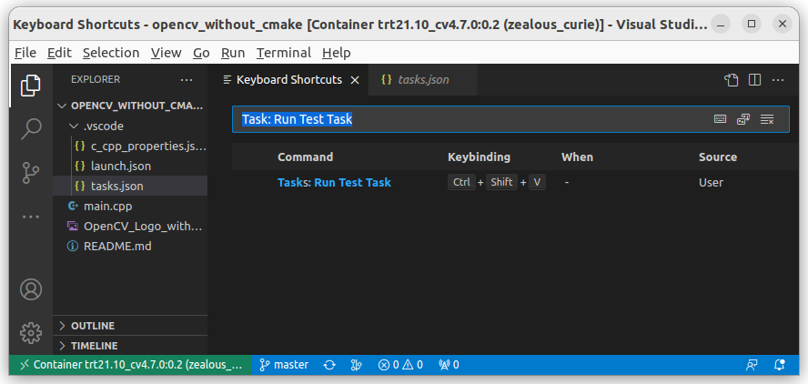Open main.cpp from the file tree

coord(130,207)
